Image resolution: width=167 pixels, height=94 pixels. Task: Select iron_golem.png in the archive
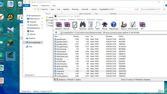pyautogui.click(x=62, y=46)
